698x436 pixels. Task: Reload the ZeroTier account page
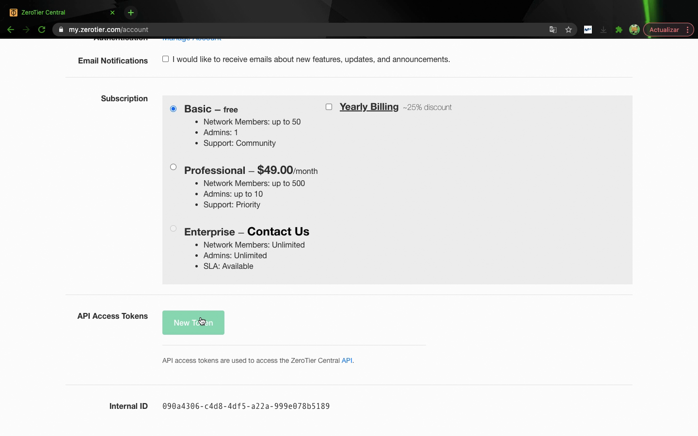pos(42,30)
